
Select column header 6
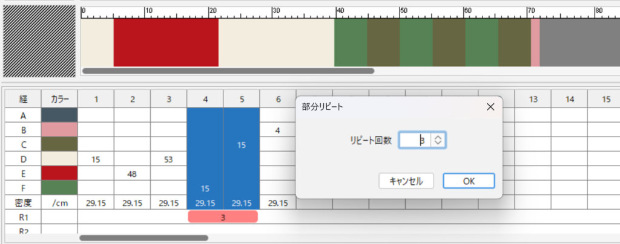pyautogui.click(x=277, y=99)
